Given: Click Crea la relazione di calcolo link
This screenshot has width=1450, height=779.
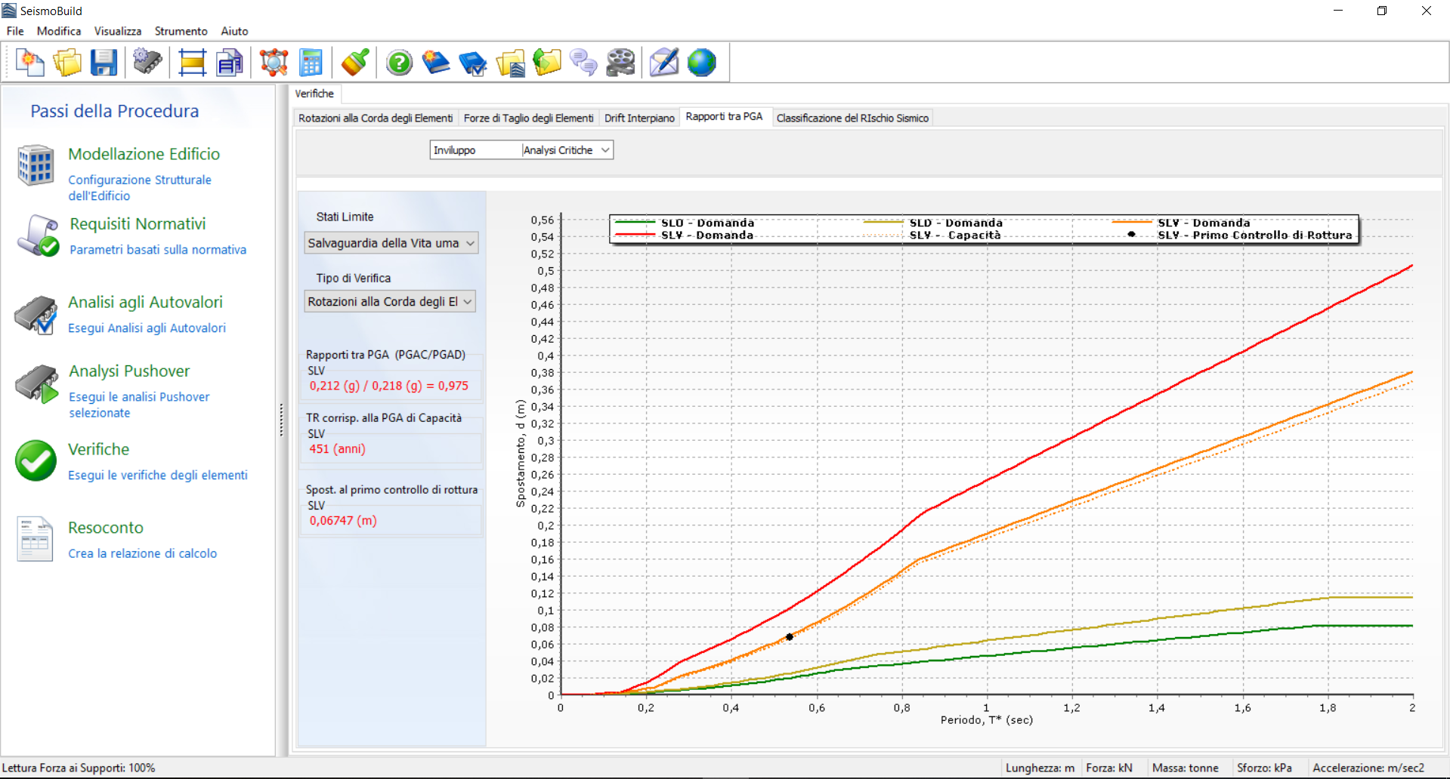Looking at the screenshot, I should point(142,553).
